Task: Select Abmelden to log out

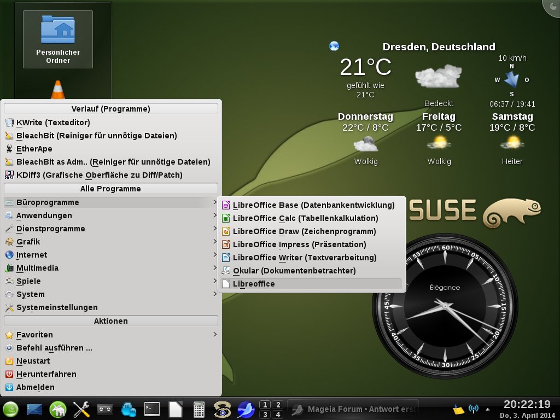Action: pos(110,387)
